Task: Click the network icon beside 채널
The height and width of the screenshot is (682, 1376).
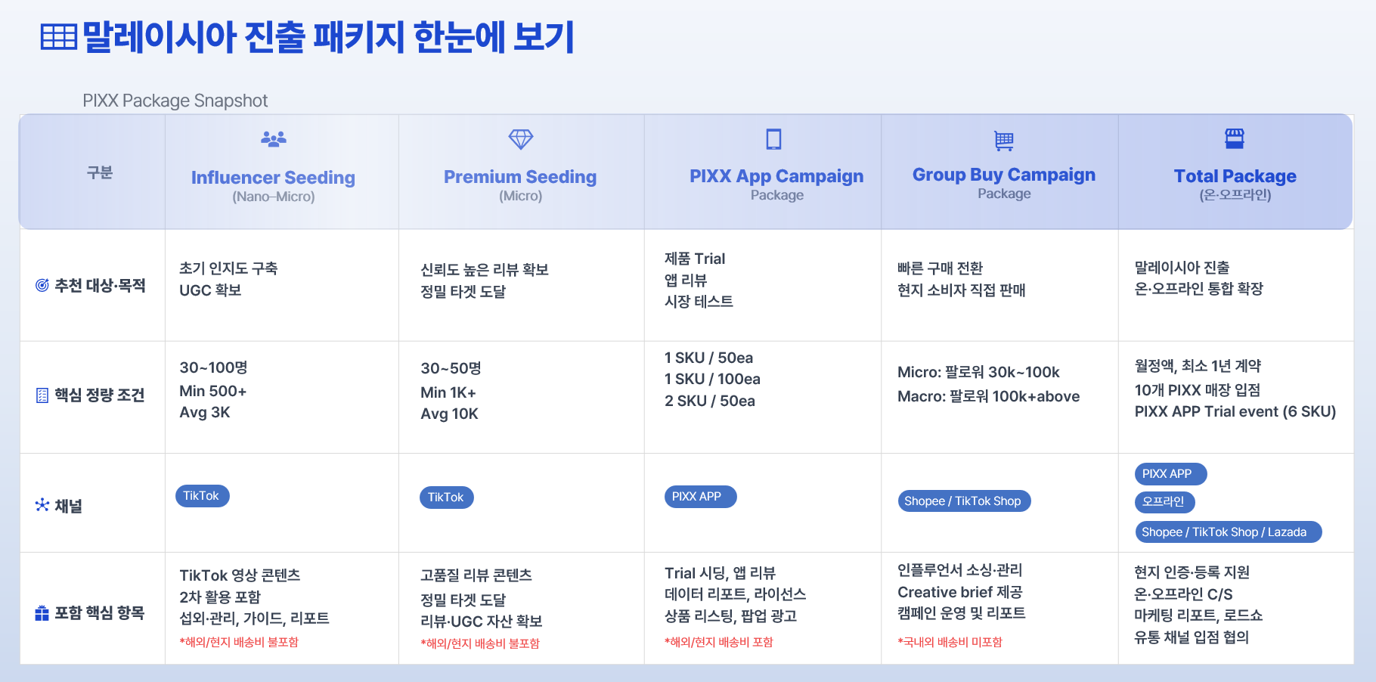Action: pyautogui.click(x=42, y=505)
